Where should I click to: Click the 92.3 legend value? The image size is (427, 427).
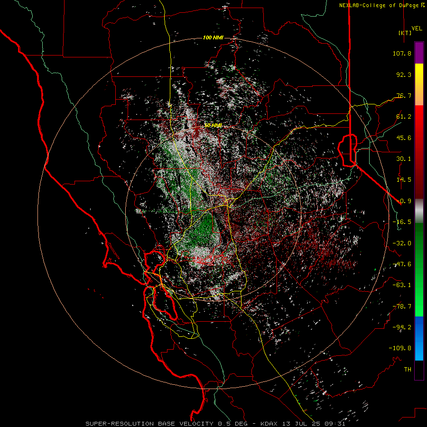pyautogui.click(x=404, y=74)
